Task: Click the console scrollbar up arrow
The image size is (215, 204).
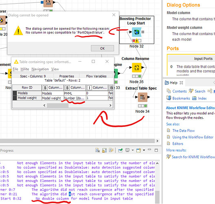Action: (x=158, y=163)
